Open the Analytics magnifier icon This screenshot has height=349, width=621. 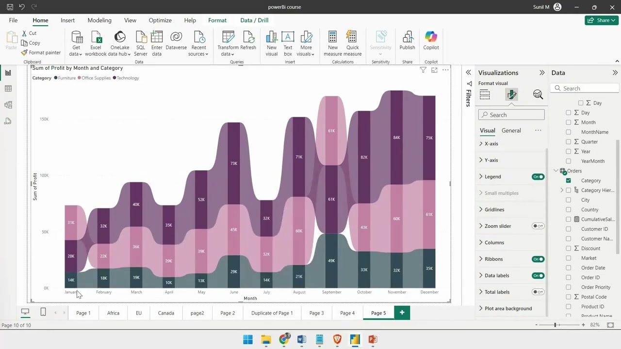pos(538,95)
